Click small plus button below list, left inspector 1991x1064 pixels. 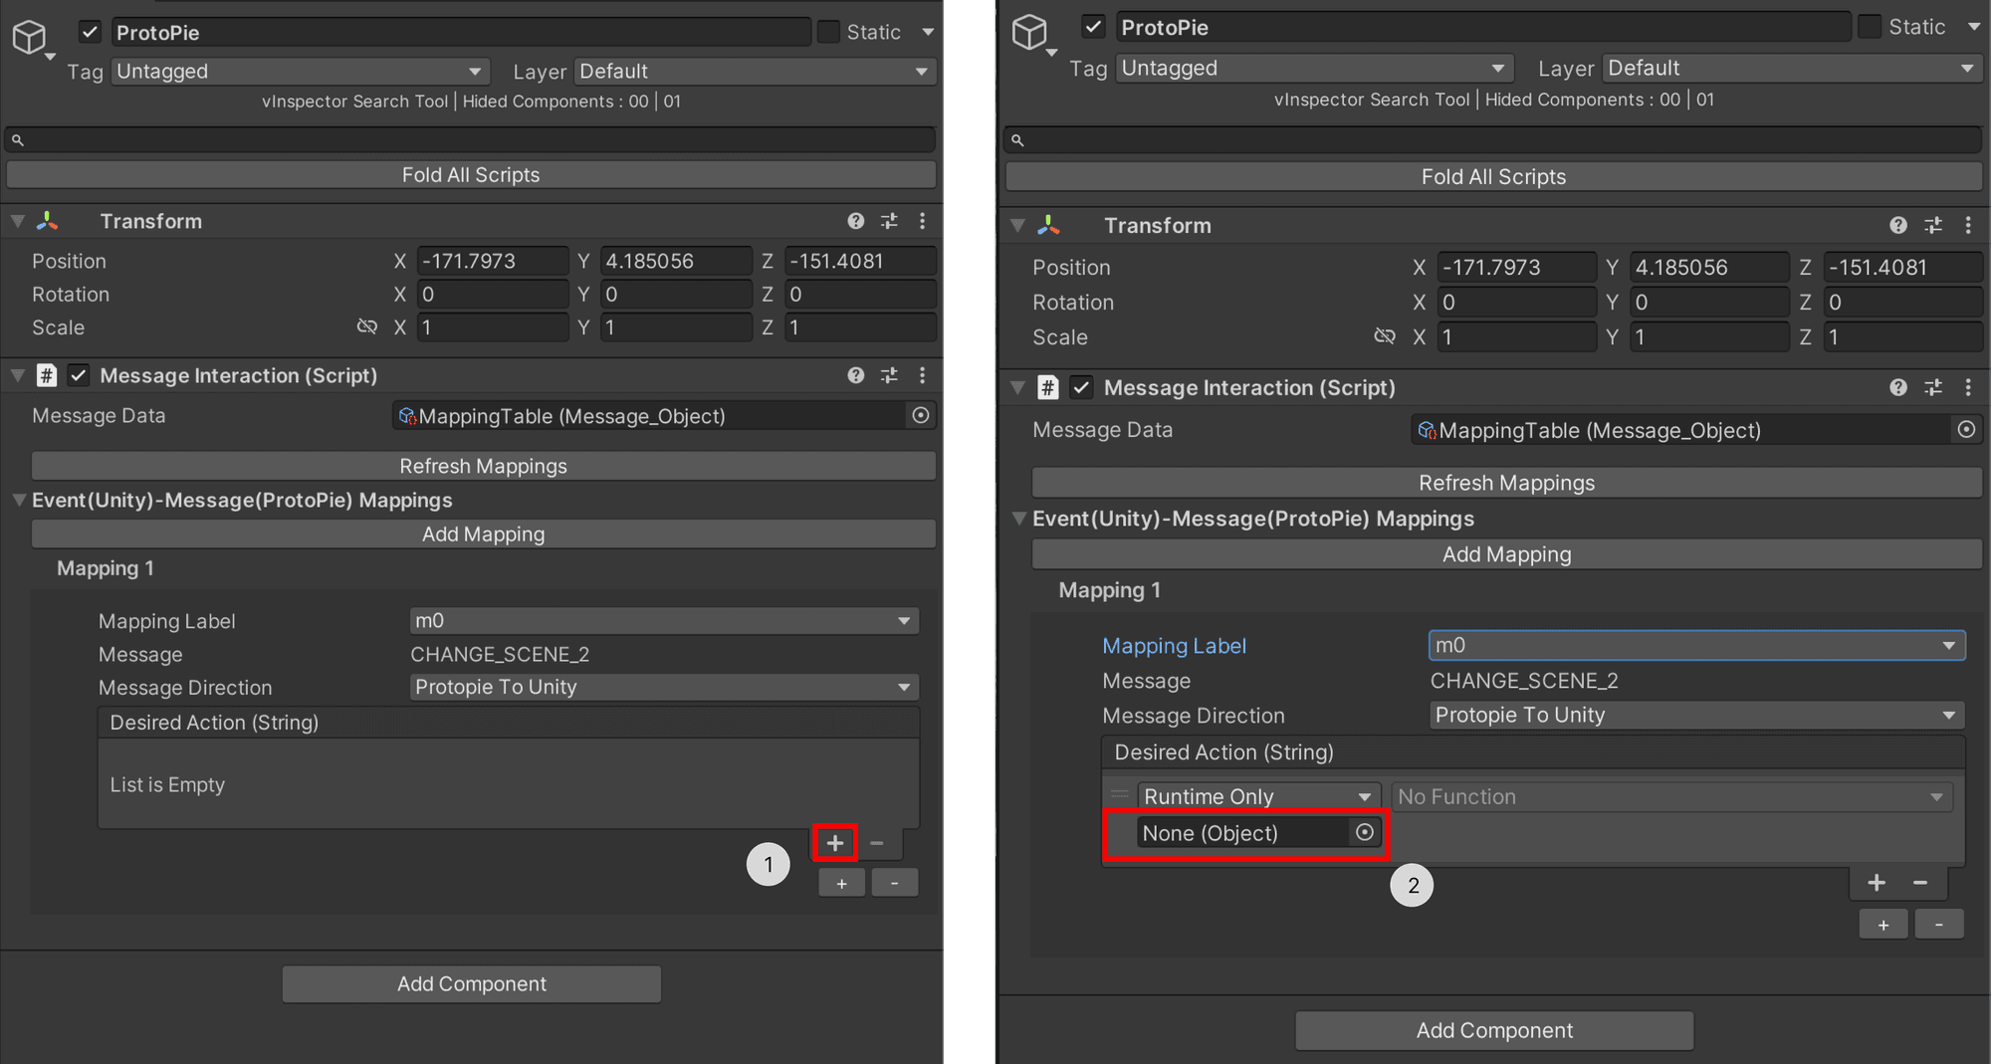click(x=842, y=883)
